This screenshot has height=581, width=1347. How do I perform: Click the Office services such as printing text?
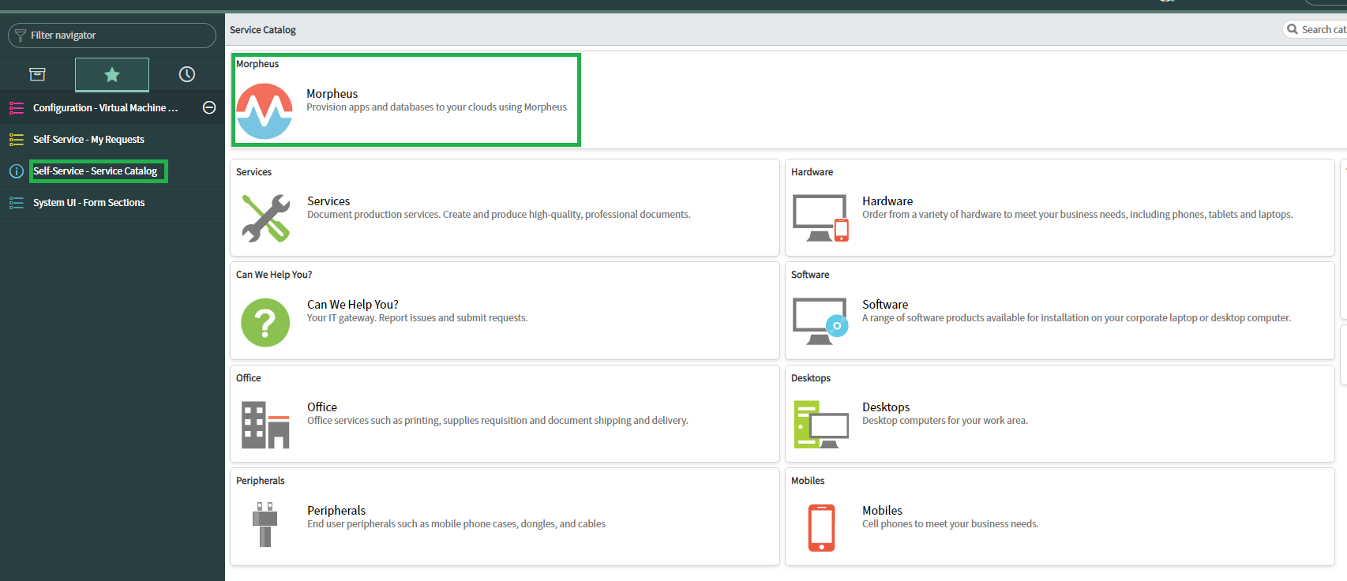click(x=497, y=421)
